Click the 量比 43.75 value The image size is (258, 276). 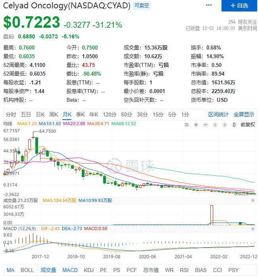pyautogui.click(x=88, y=65)
